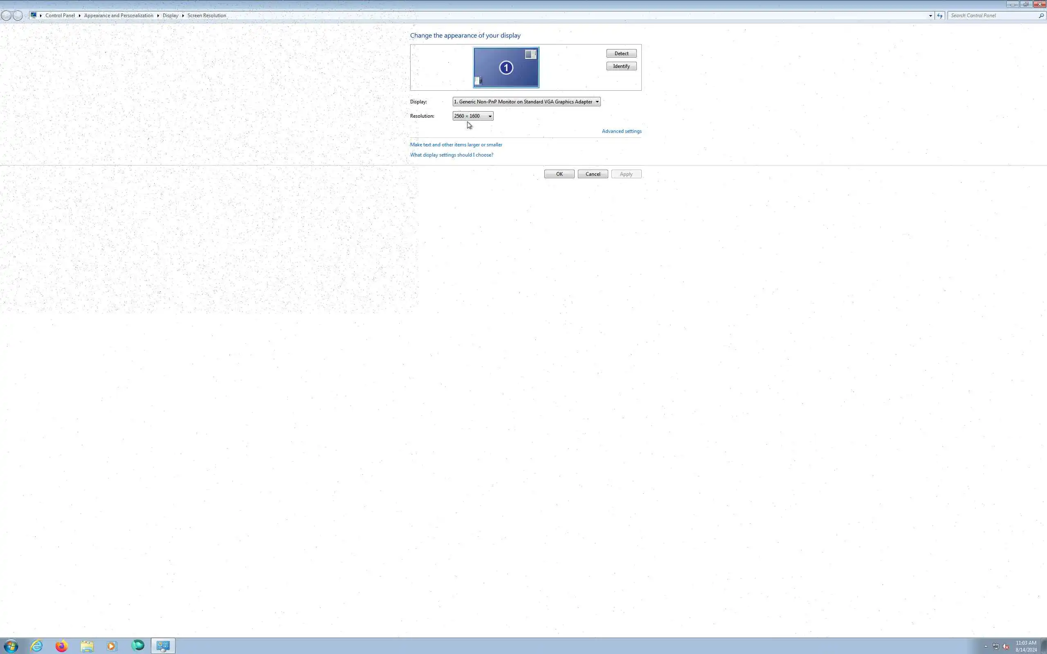Open Firefox from the taskbar
This screenshot has width=1047, height=654.
point(61,646)
